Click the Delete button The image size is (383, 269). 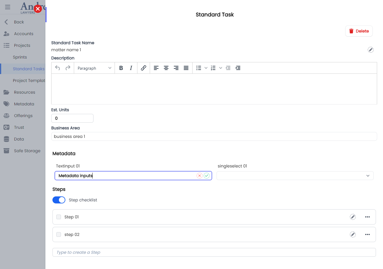pyautogui.click(x=359, y=31)
